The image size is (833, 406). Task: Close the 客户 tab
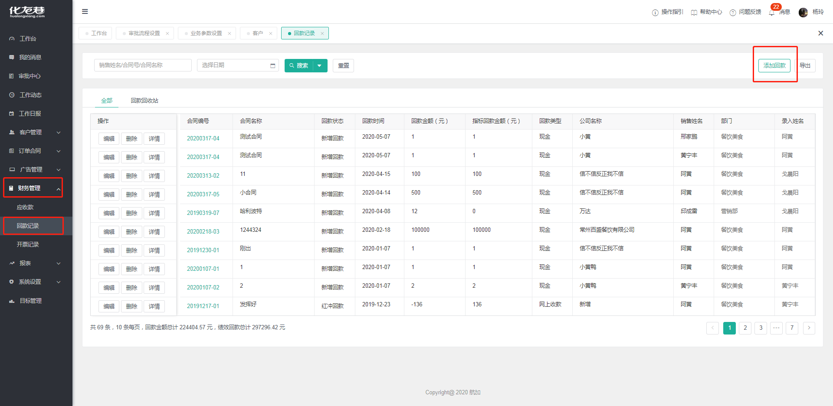coord(271,33)
